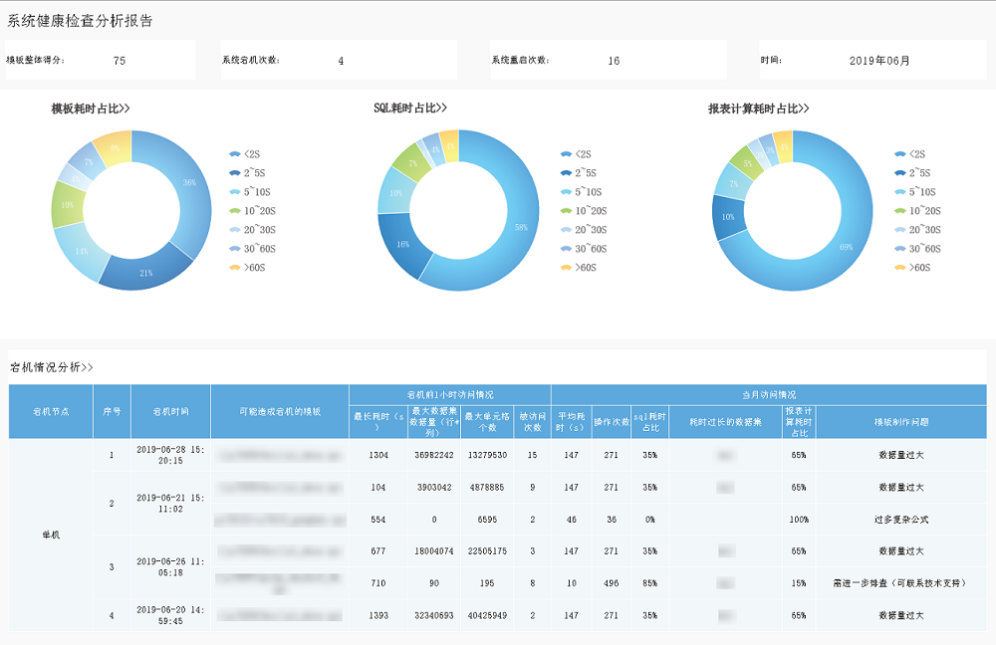Click crash time 2019-06-26 11:05:18
This screenshot has height=645, width=996.
pos(170,567)
